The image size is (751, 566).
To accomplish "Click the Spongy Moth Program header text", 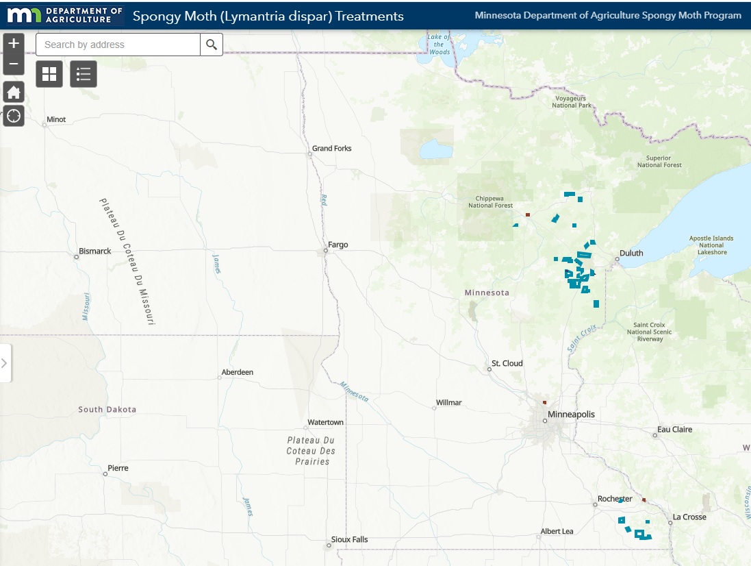I will click(x=608, y=15).
